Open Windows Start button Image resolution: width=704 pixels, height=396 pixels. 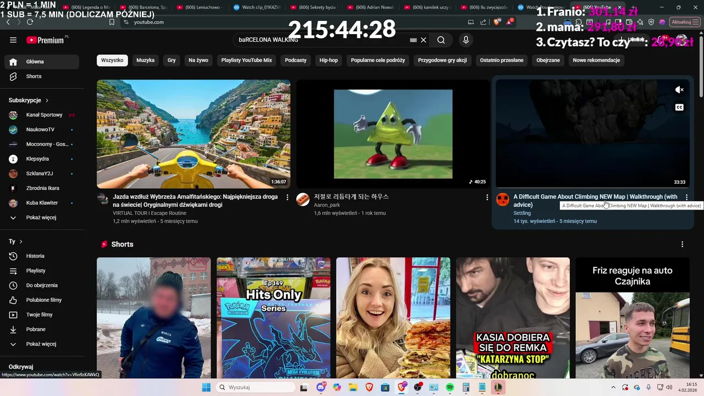tap(206, 387)
